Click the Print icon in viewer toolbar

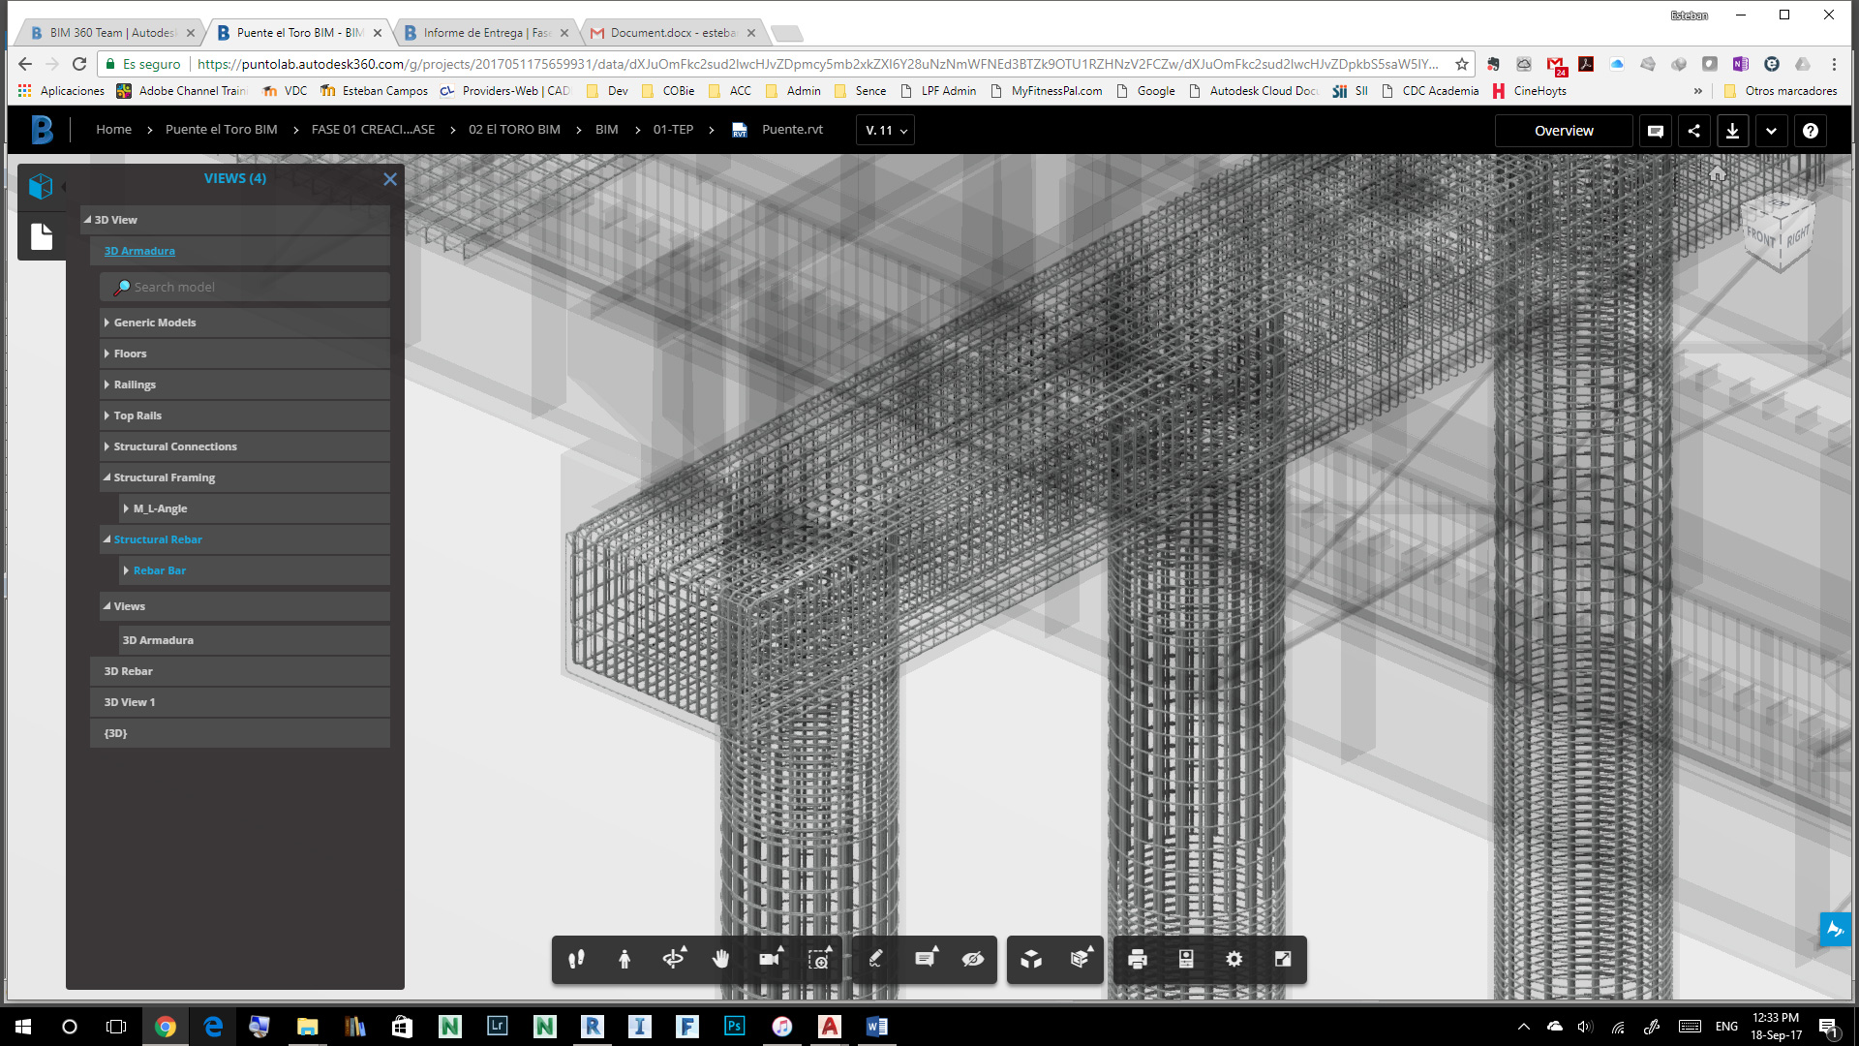[1138, 959]
